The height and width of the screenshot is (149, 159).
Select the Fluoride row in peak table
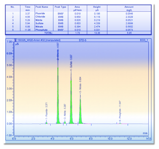[x=78, y=14]
